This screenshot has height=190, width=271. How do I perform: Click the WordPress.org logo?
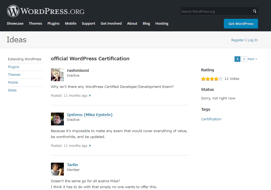click(x=46, y=11)
